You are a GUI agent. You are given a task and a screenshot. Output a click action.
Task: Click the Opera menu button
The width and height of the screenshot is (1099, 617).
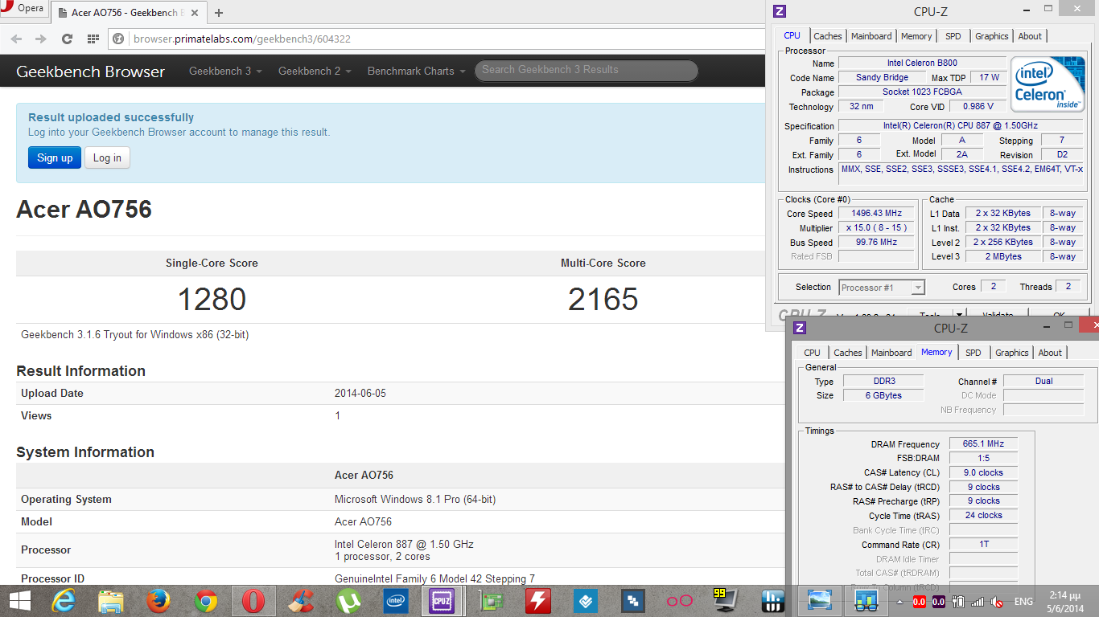click(24, 9)
